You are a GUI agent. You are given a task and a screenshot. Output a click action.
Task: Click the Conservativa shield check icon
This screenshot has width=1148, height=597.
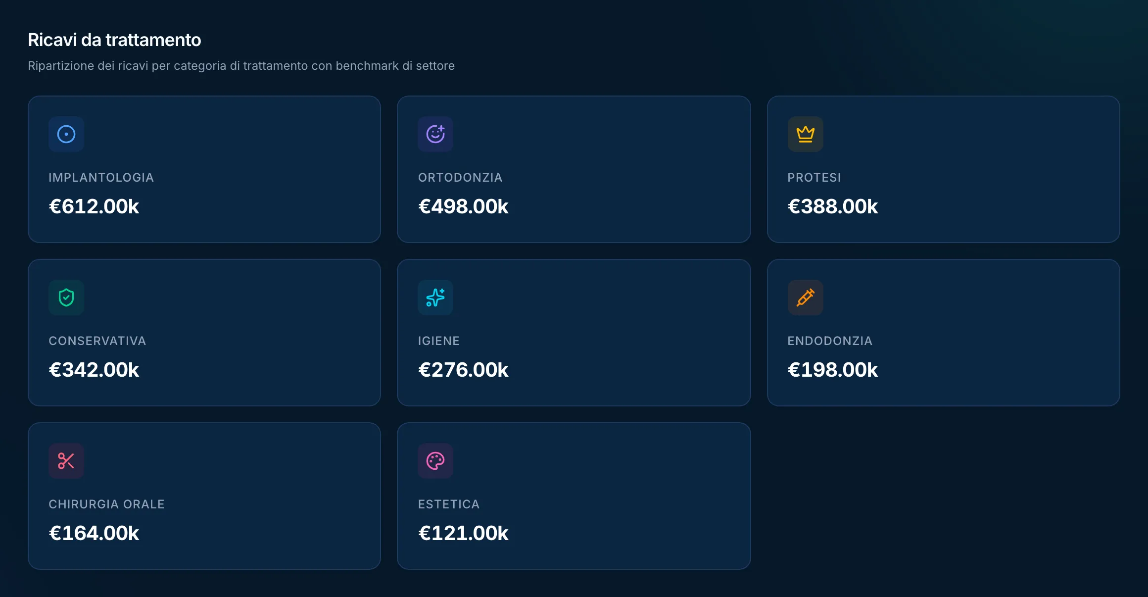pyautogui.click(x=66, y=298)
